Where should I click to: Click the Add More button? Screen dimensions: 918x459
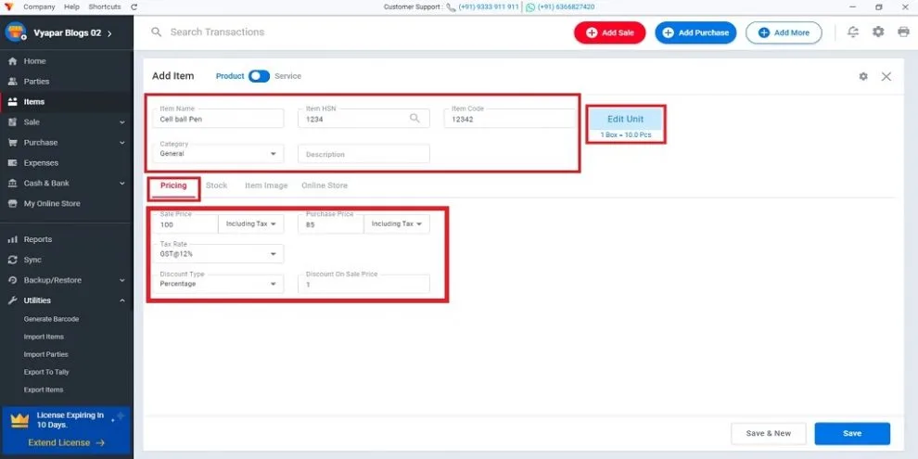784,32
